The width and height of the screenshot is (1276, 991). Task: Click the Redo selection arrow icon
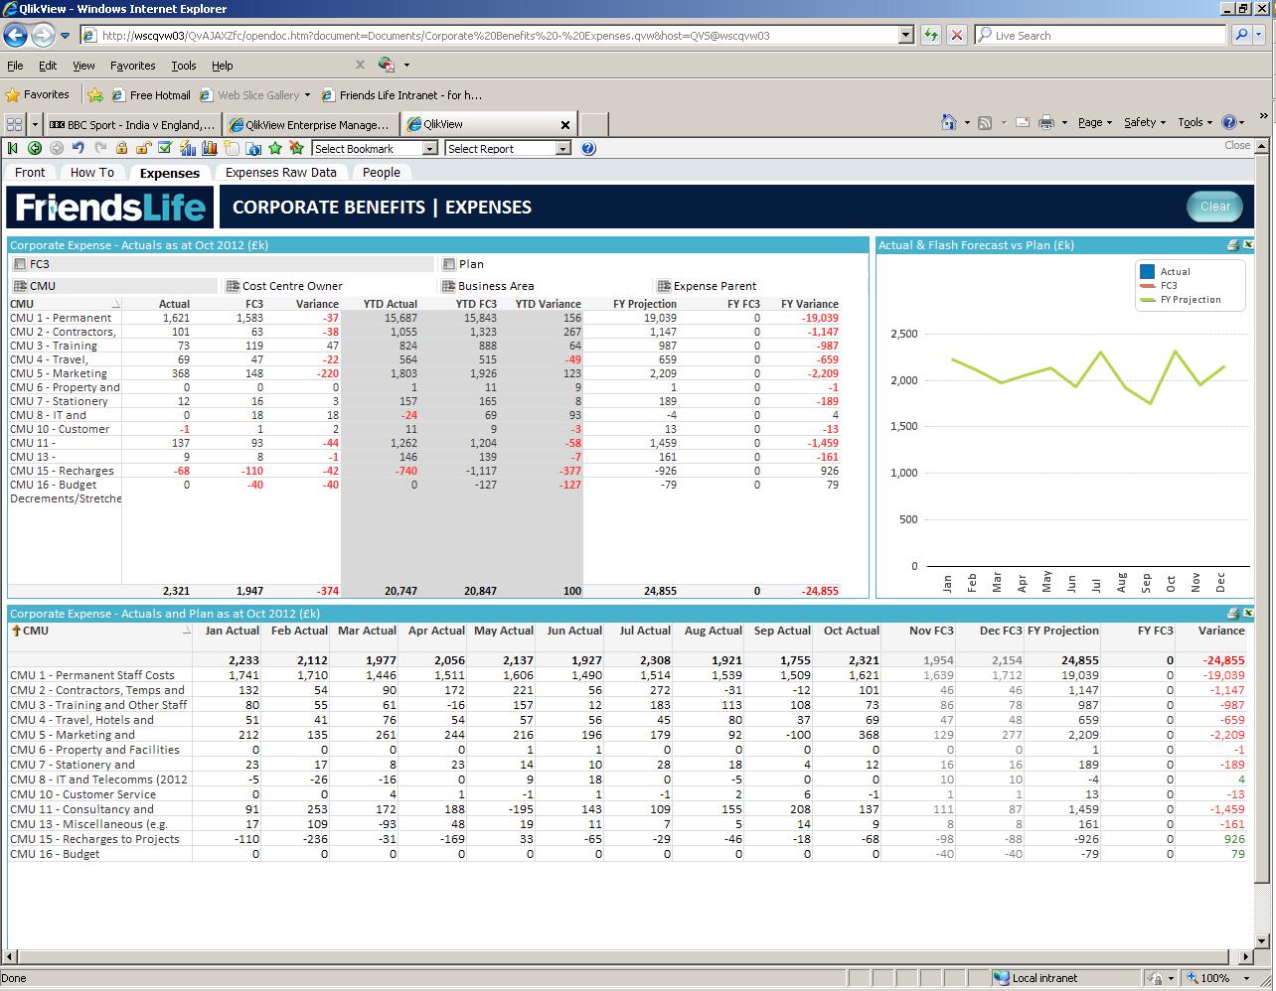(x=99, y=148)
